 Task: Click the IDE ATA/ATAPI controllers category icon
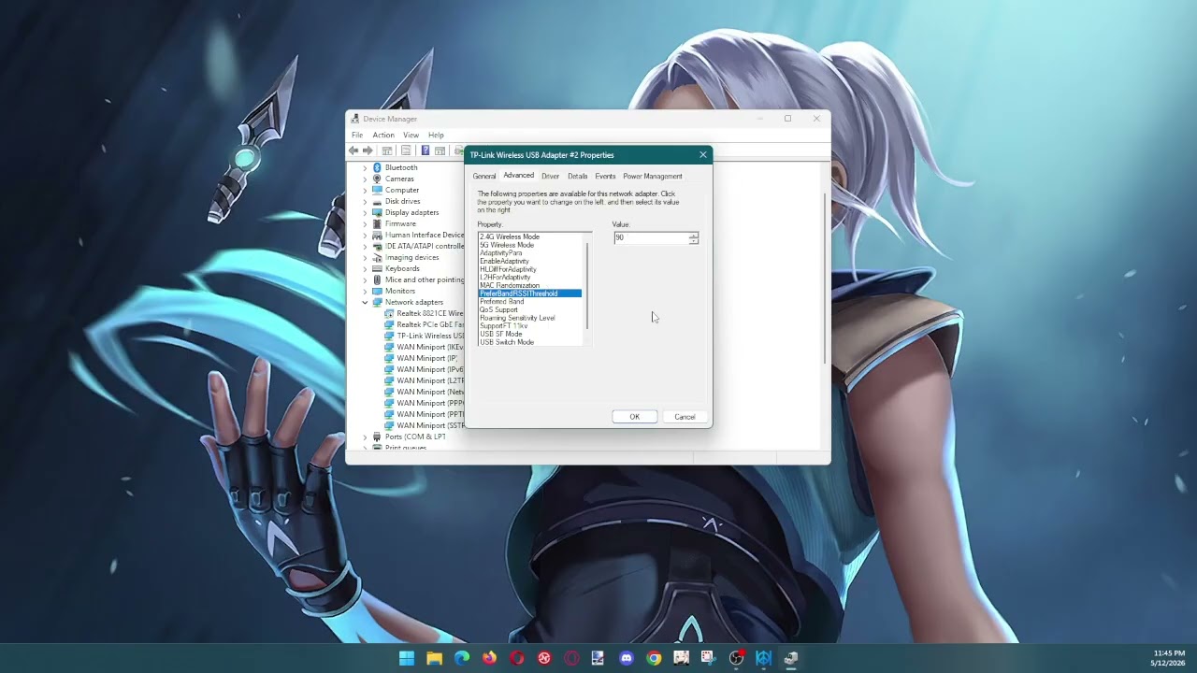click(x=377, y=246)
